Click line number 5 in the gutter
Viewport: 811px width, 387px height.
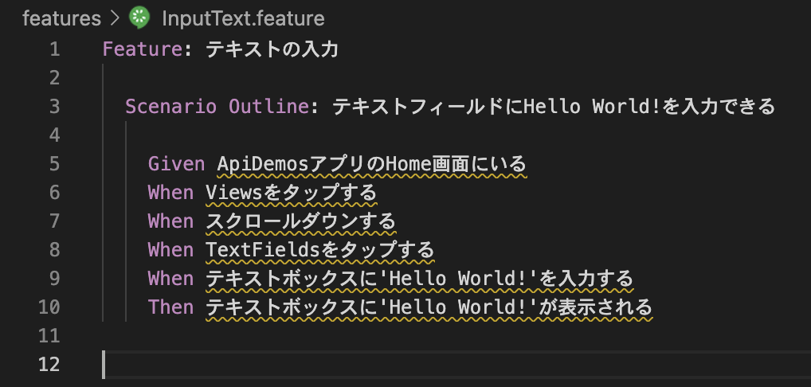click(54, 164)
